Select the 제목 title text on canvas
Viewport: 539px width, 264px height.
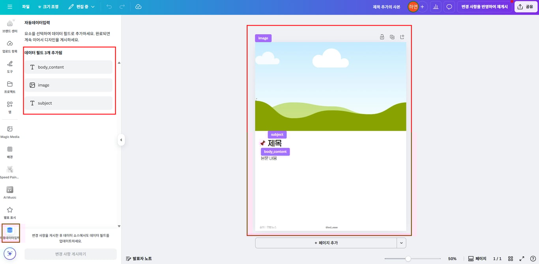(275, 143)
